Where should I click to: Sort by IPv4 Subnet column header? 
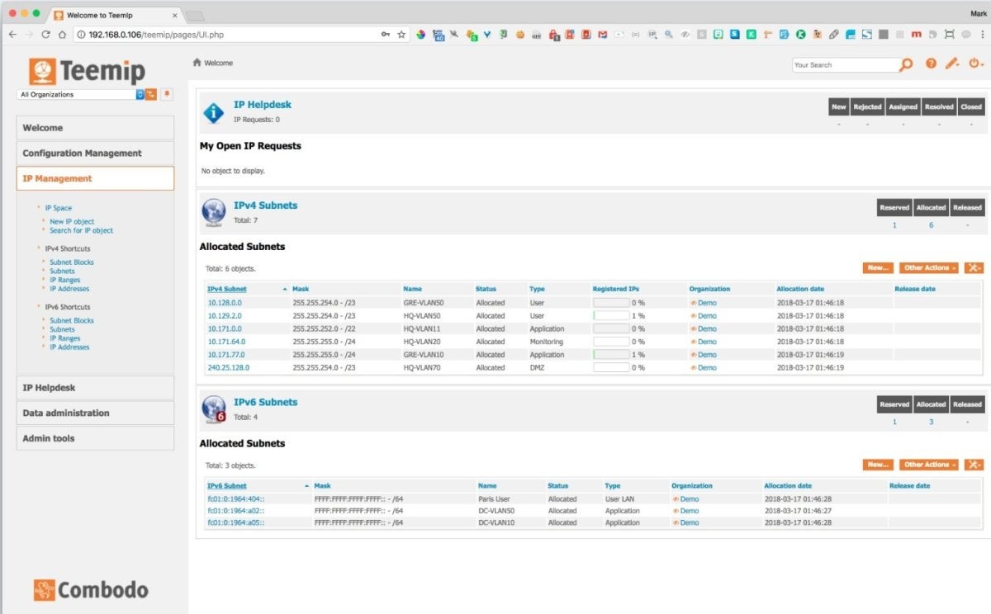[226, 289]
